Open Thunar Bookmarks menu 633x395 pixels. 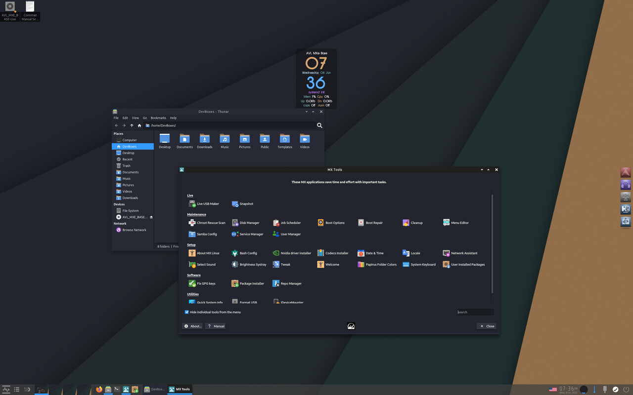pyautogui.click(x=158, y=118)
